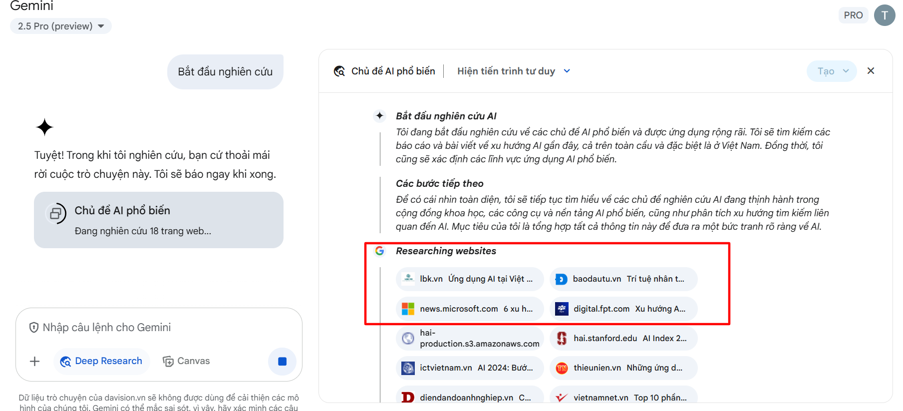Close the research panel with X
The height and width of the screenshot is (411, 903).
coord(871,71)
